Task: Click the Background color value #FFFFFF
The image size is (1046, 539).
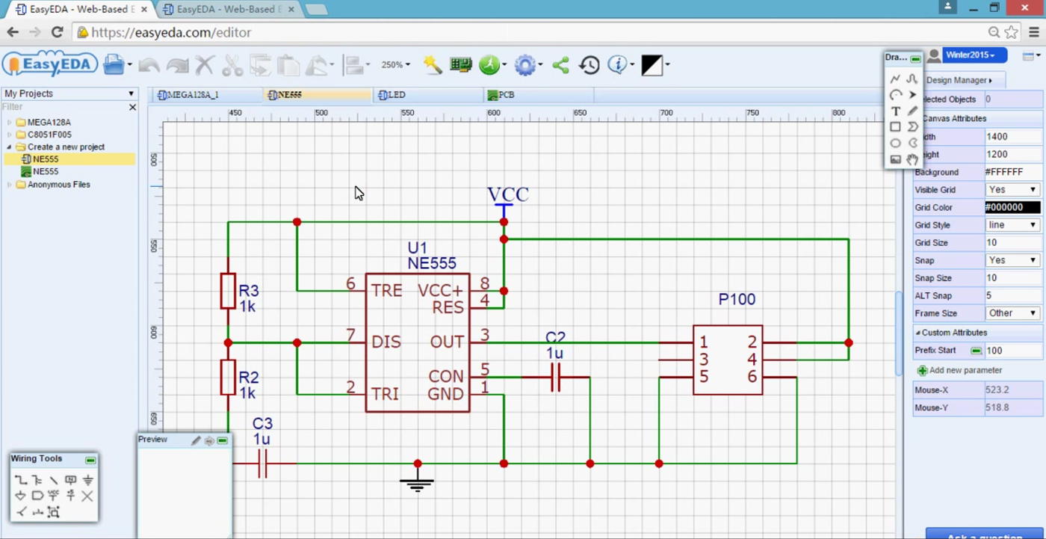Action: tap(1012, 172)
